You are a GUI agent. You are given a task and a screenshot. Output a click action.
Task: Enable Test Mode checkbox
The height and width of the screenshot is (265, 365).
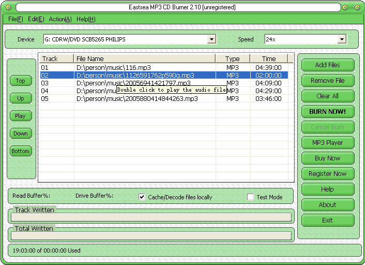[x=250, y=197]
